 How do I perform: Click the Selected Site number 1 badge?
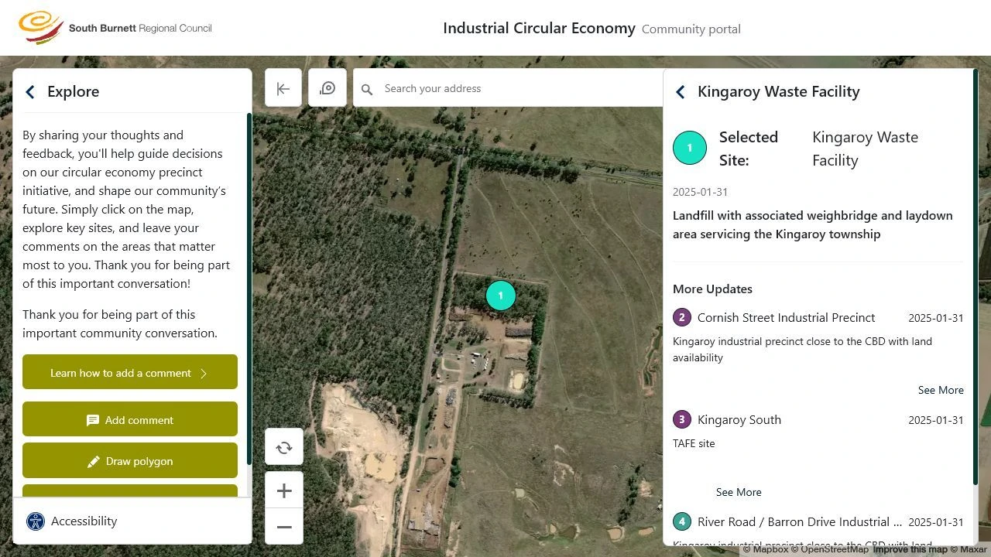690,148
